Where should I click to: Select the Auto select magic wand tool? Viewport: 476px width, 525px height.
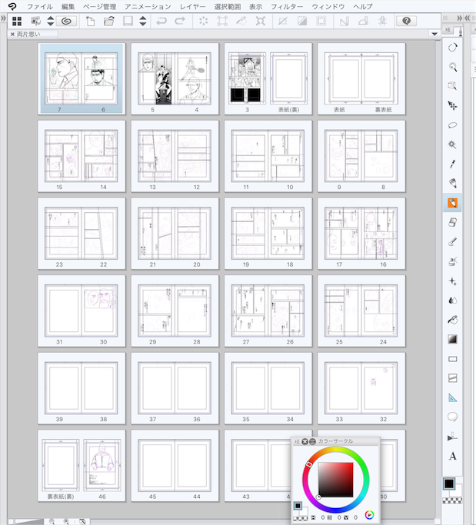[x=452, y=145]
